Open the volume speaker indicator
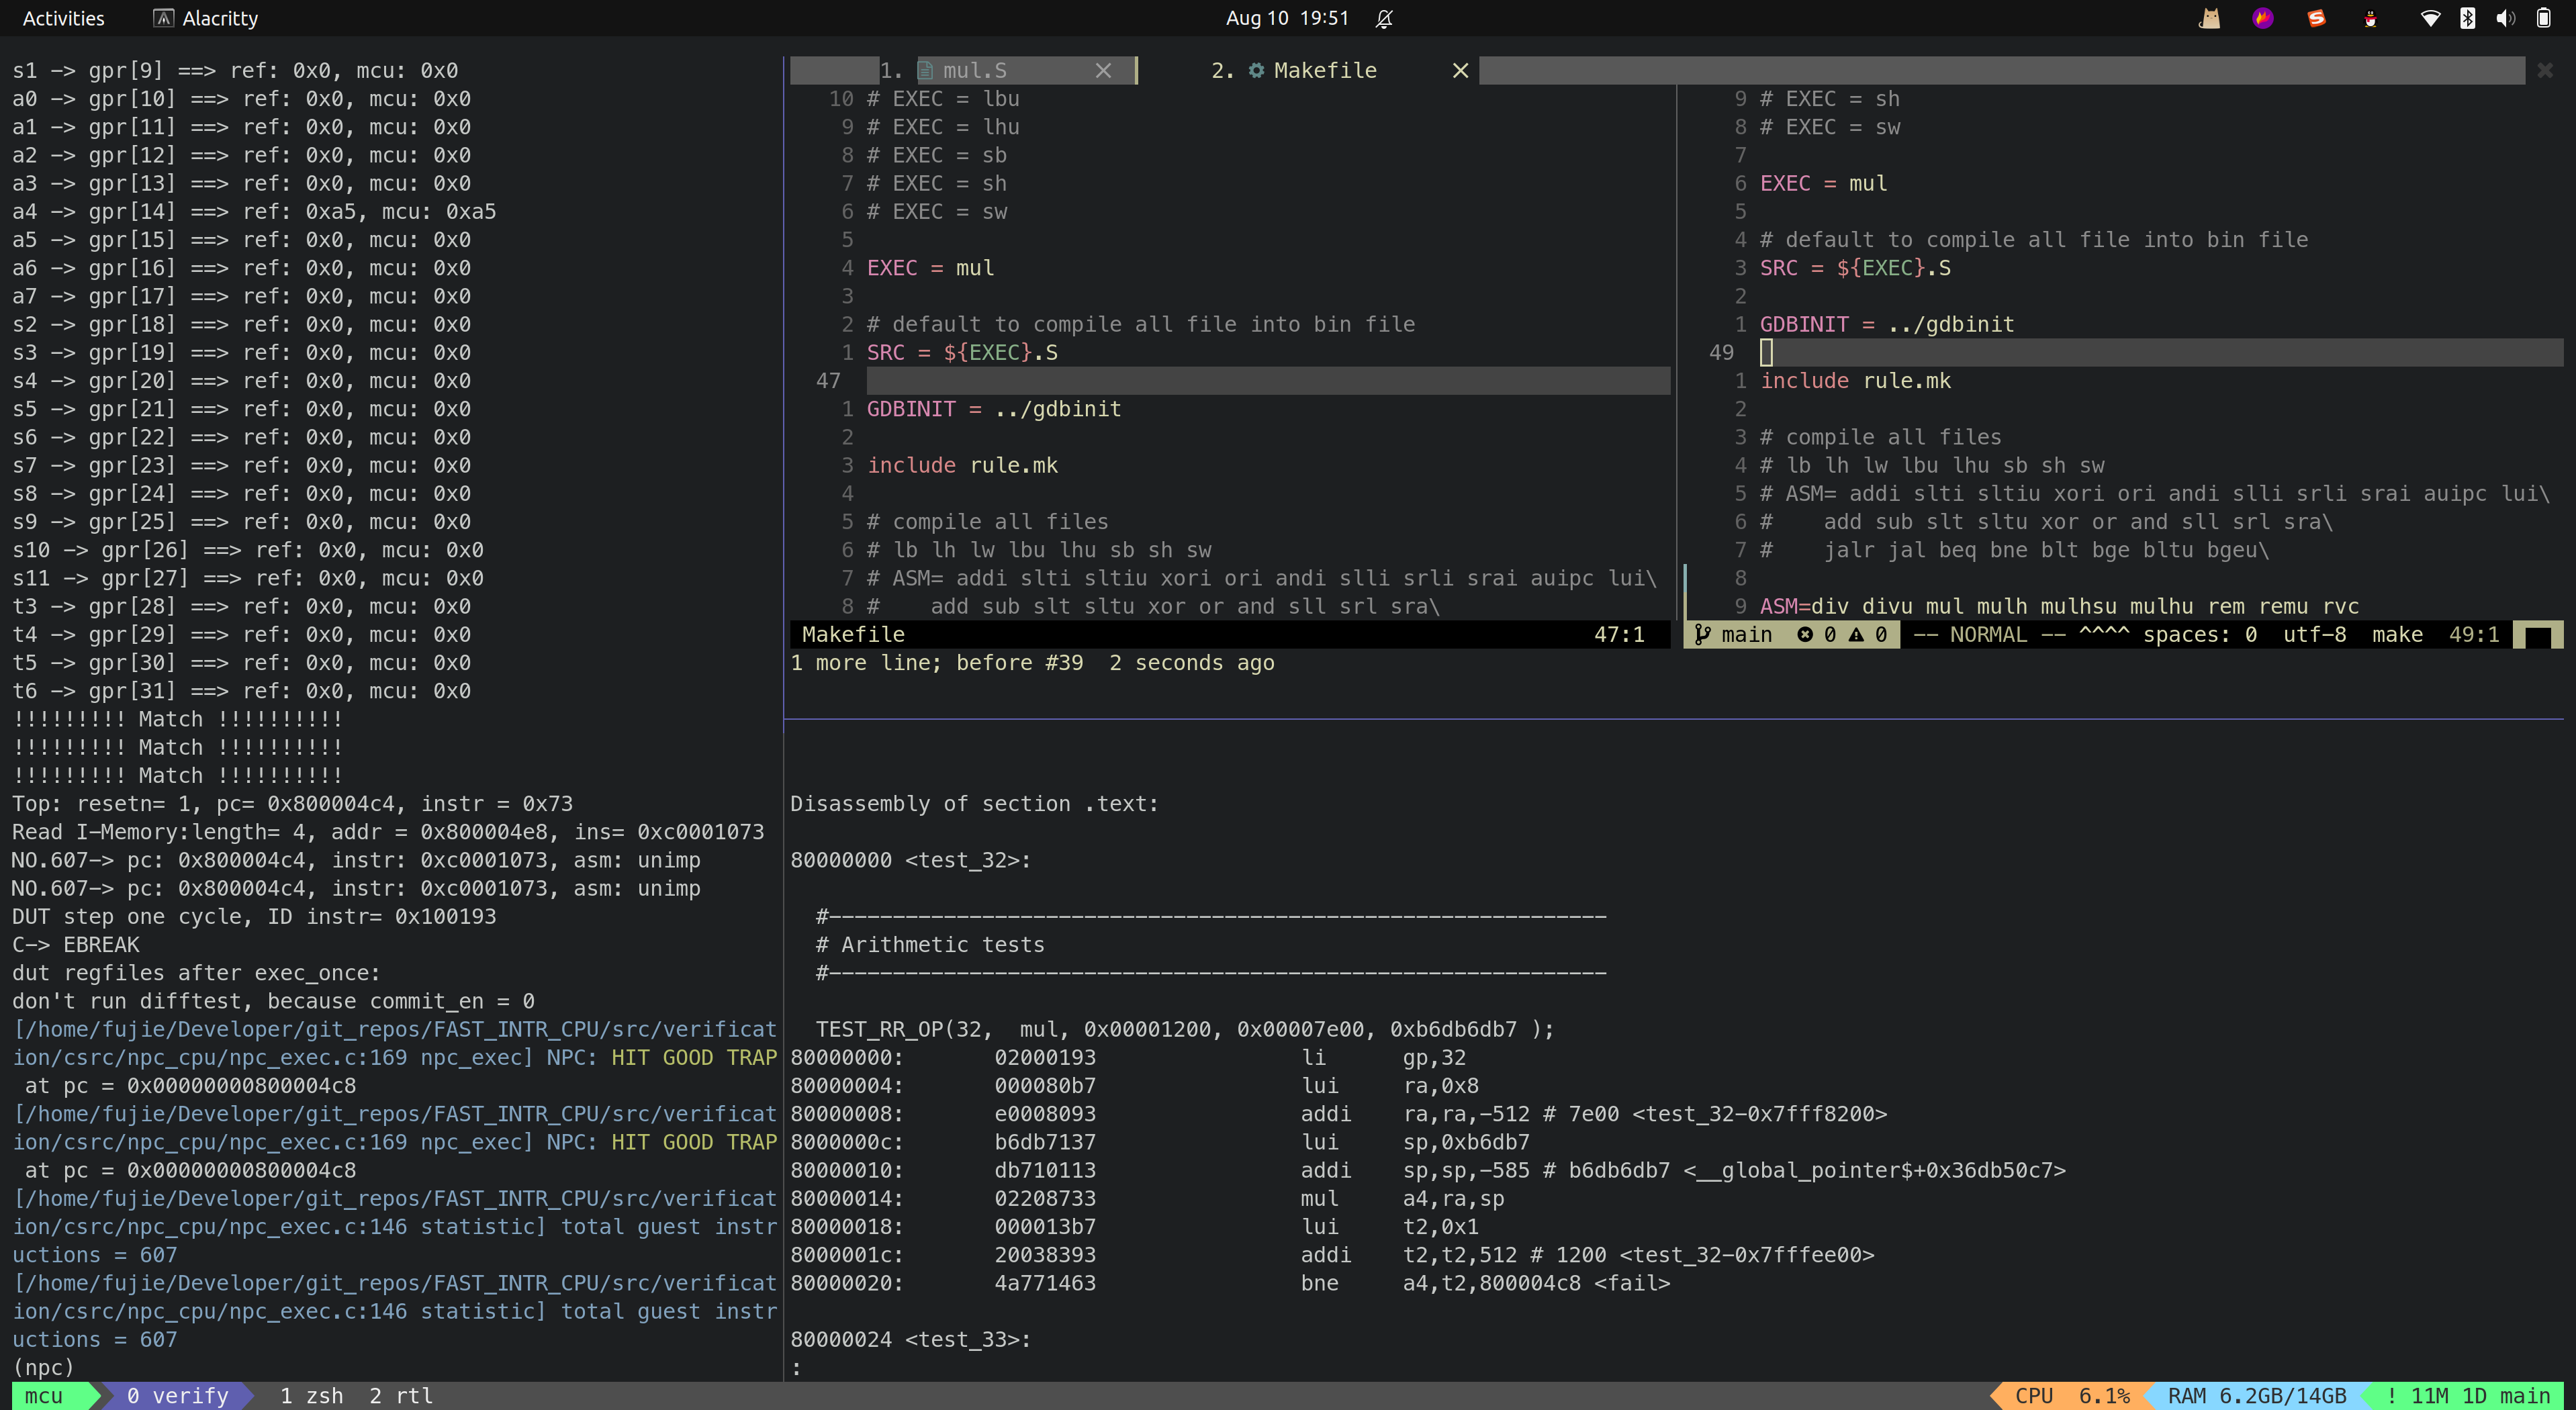The height and width of the screenshot is (1410, 2576). pyautogui.click(x=2505, y=18)
